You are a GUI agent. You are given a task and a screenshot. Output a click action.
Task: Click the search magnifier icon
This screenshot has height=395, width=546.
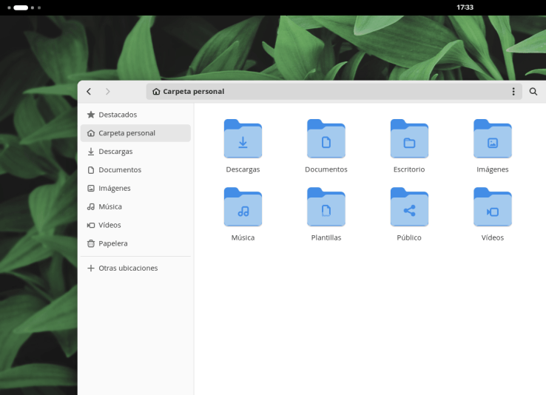tap(533, 92)
